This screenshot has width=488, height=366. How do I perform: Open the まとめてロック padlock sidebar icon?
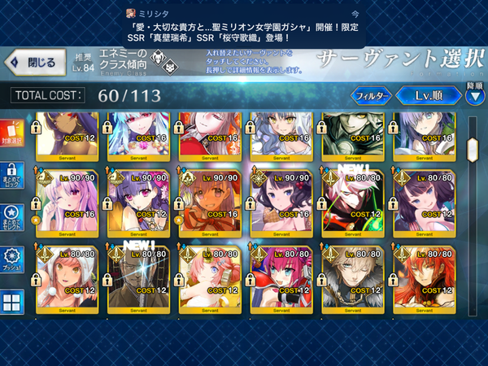[12, 175]
